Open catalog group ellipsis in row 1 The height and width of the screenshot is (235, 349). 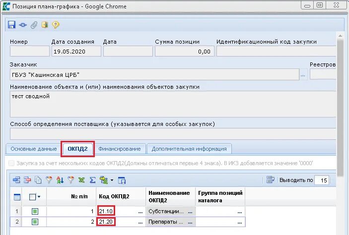coord(239,212)
